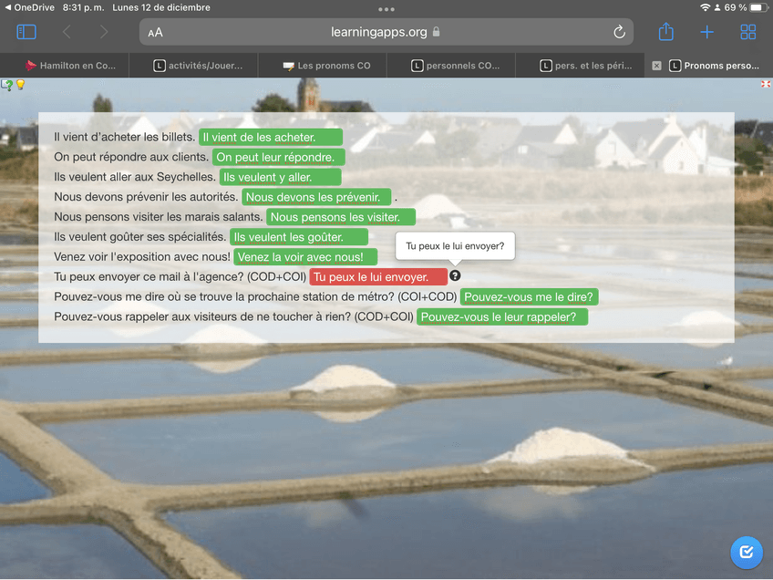Toggle the Safari sidebar icon
The width and height of the screenshot is (773, 580).
point(26,32)
